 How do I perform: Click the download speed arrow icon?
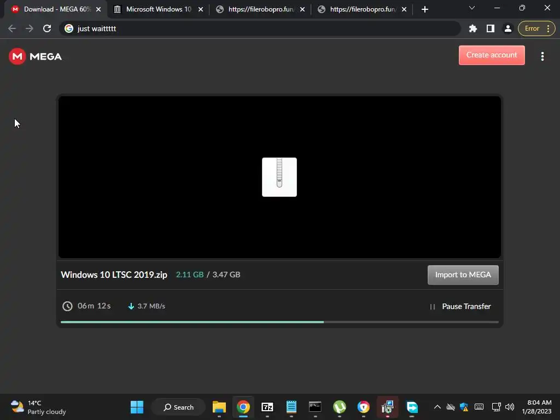[x=131, y=306]
